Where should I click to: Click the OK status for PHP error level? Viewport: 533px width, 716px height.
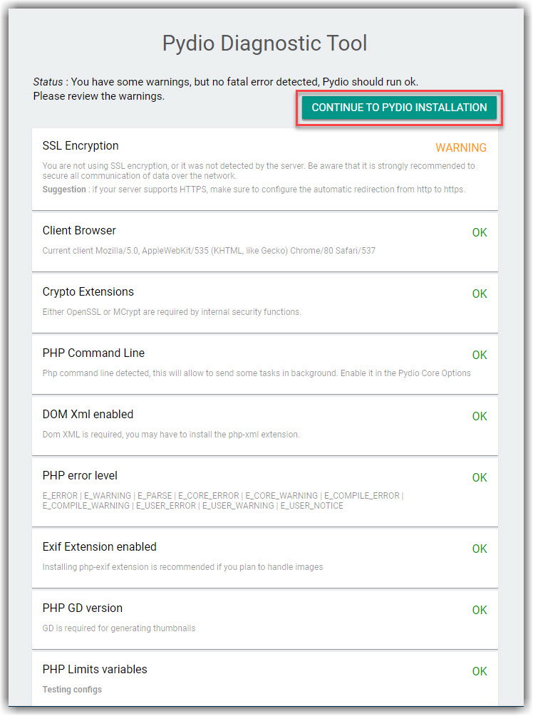[x=480, y=477]
